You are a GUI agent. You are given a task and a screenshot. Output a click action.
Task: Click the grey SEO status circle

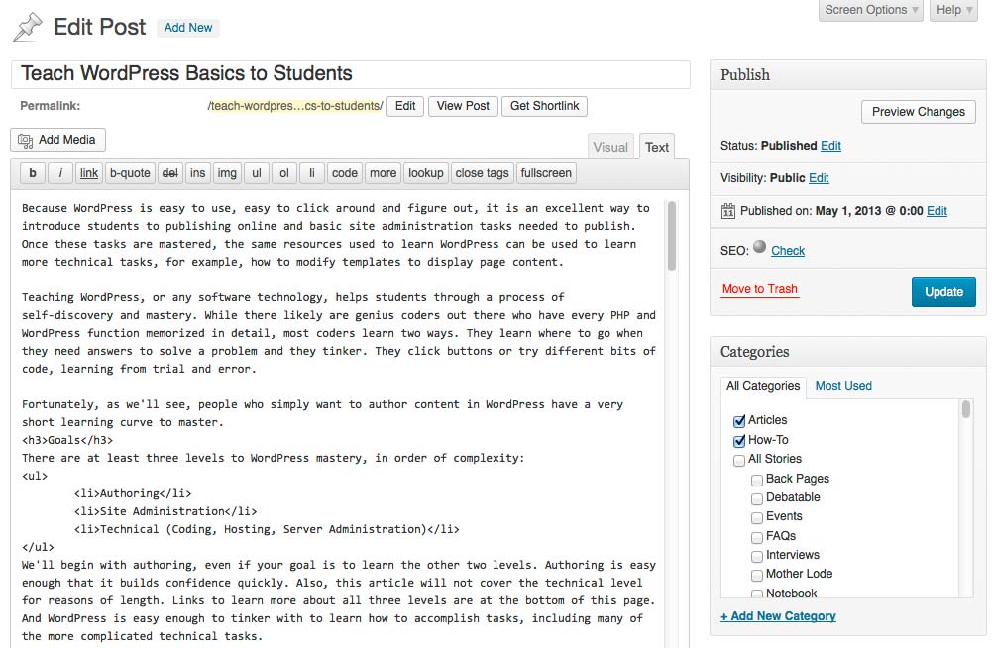coord(760,247)
